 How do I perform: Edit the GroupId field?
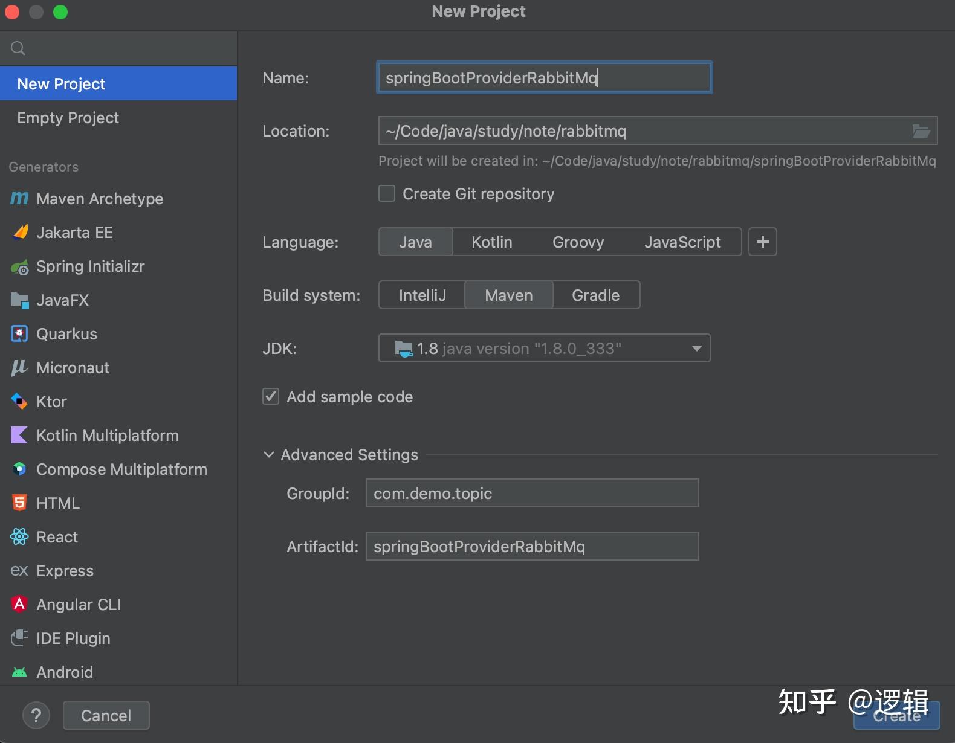point(532,493)
